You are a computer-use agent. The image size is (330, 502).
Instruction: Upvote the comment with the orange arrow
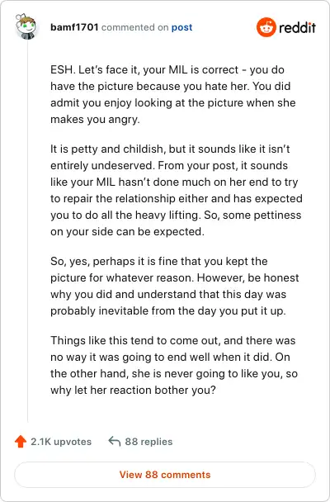coord(21,442)
